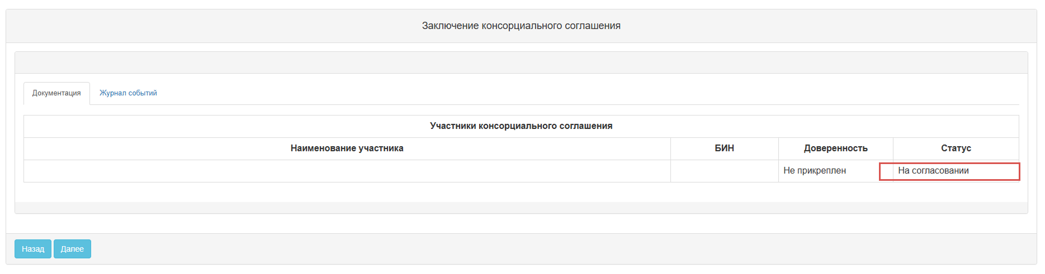
Task: Click the empty gray strip above the tabs
Action: [521, 63]
